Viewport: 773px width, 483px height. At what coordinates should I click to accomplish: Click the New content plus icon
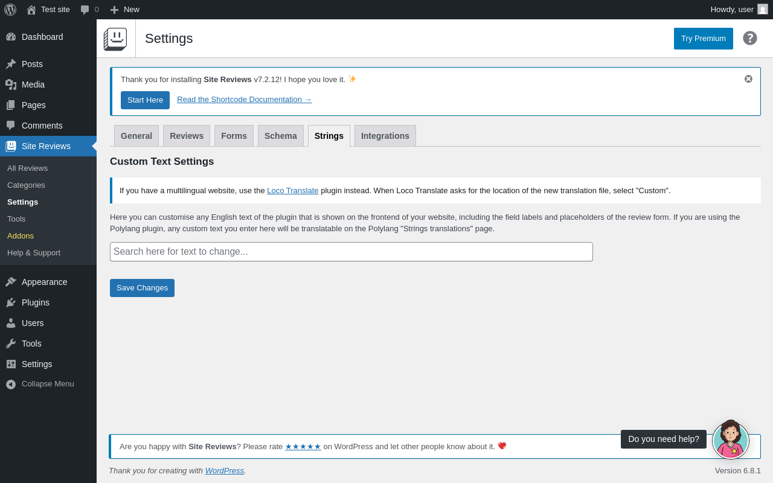pos(114,10)
